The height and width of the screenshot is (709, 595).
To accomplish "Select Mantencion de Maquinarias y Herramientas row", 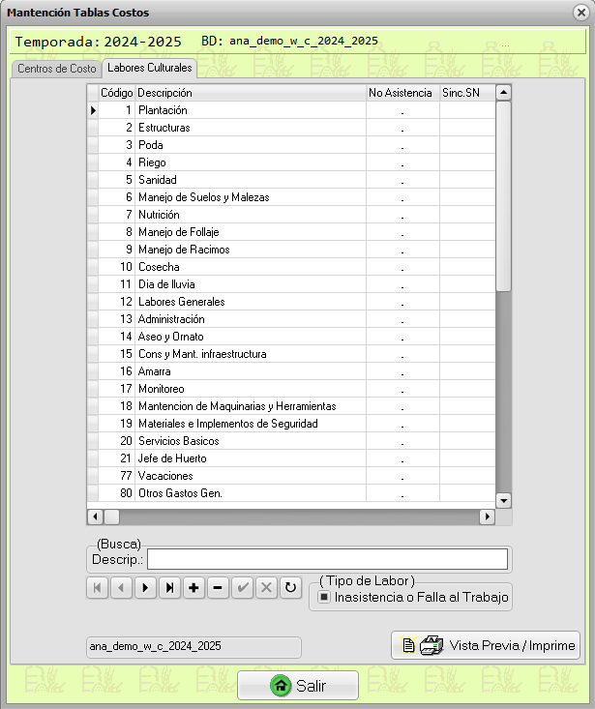I will (291, 406).
